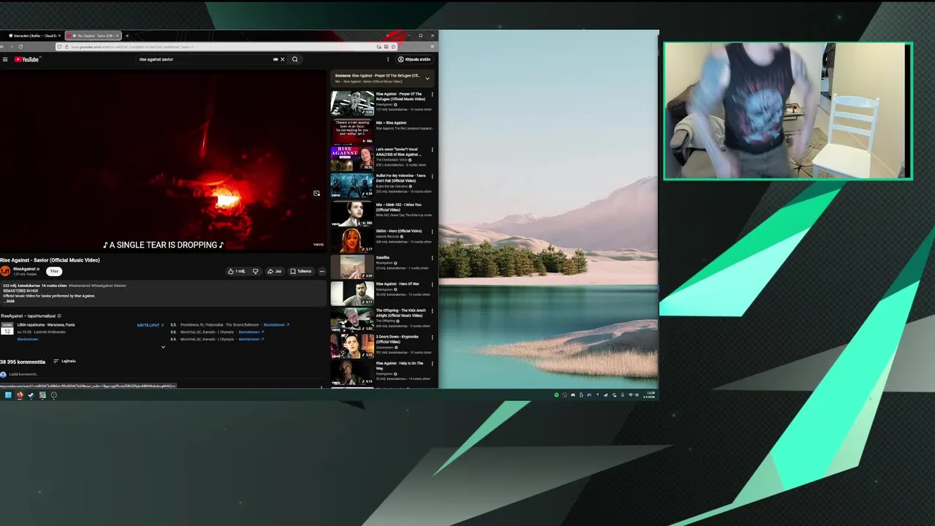Open the RiseAgainst channel avatar
This screenshot has height=526, width=935.
coord(5,271)
